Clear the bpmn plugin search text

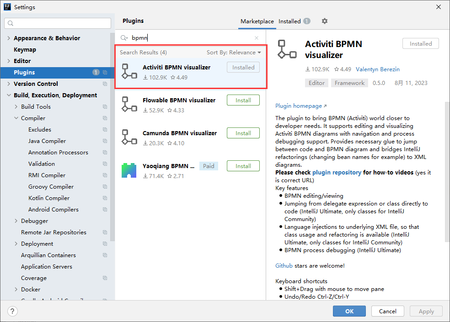(x=257, y=38)
